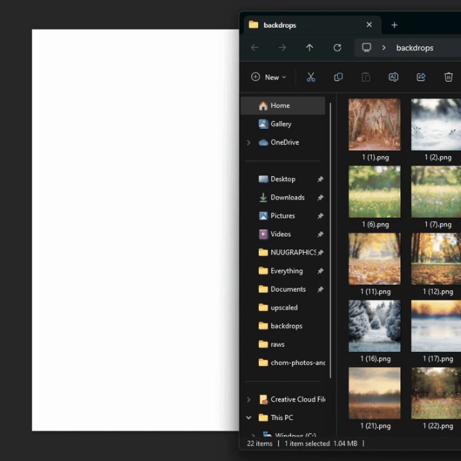This screenshot has width=461, height=461.
Task: Open Downloads in the sidebar
Action: pyautogui.click(x=287, y=197)
